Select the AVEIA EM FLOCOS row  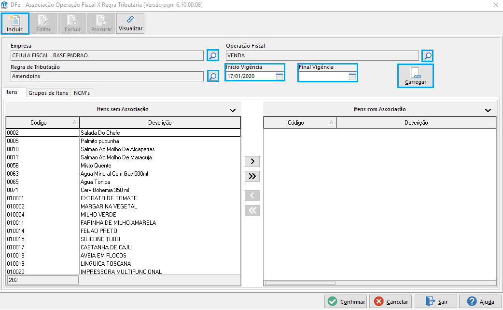(123, 255)
